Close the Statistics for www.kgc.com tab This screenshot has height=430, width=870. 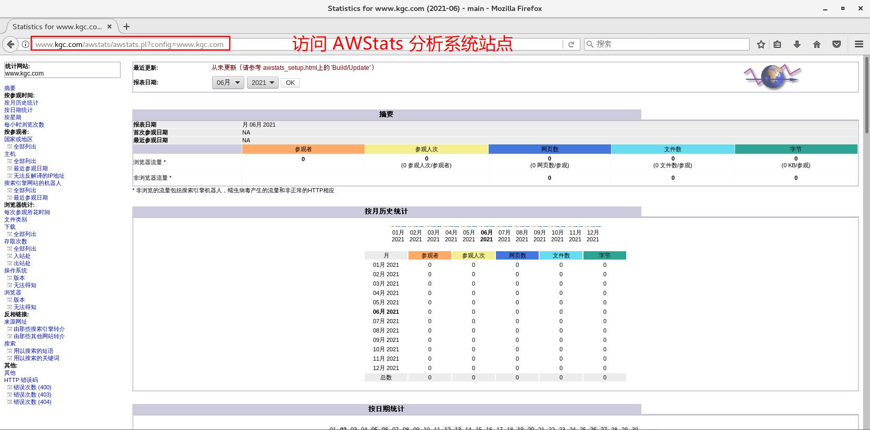pos(109,27)
